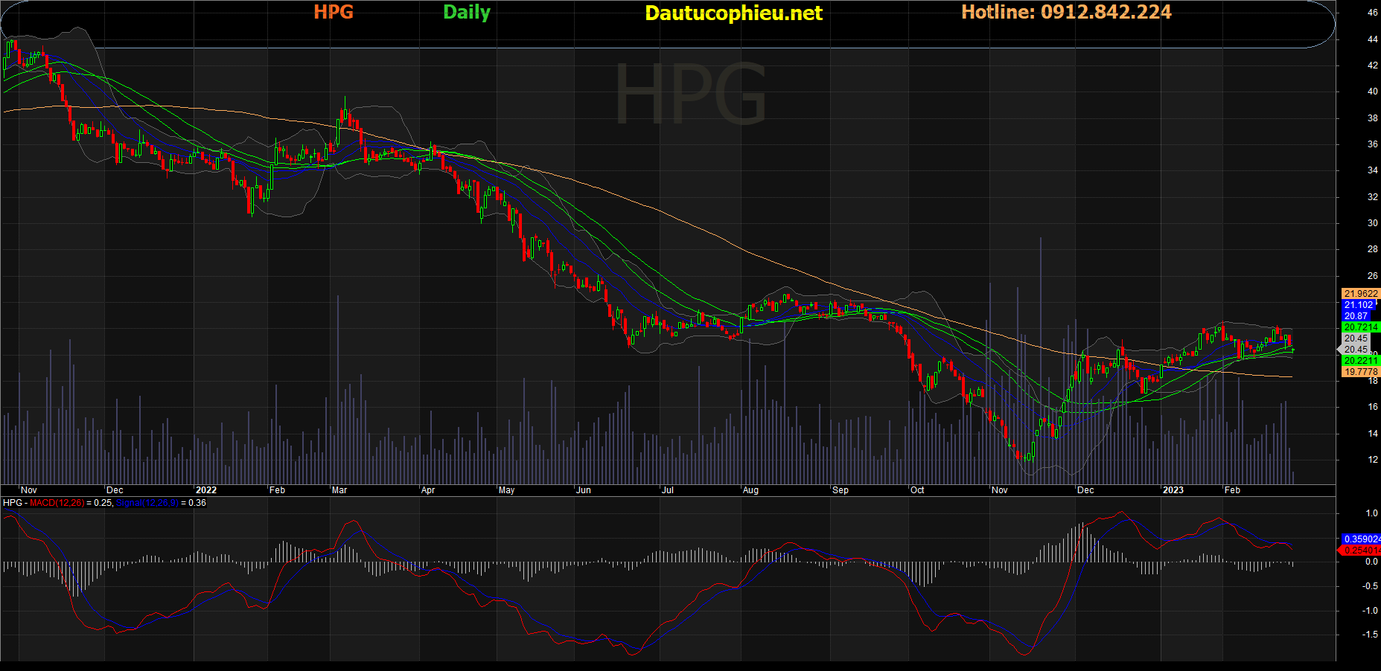
Task: Select the blue 21.102 price label
Action: point(1359,305)
